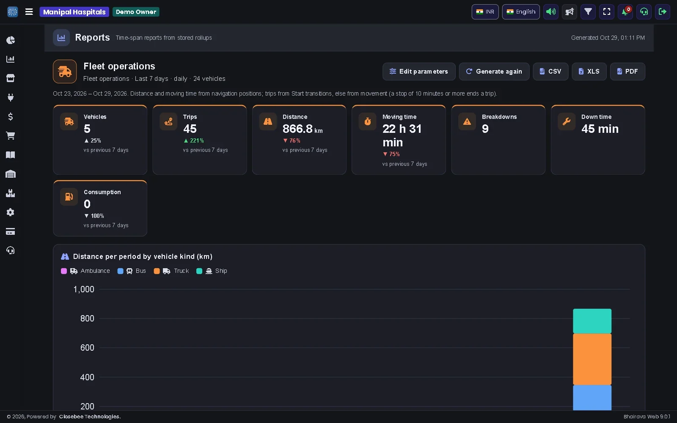Click the app logo icon

13,12
